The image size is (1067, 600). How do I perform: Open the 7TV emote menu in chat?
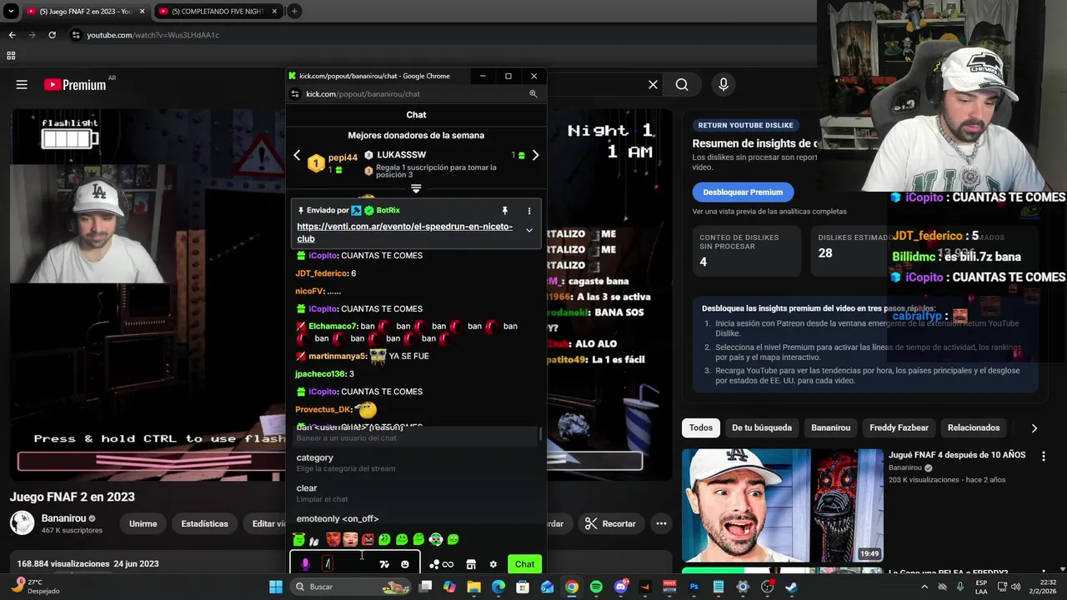click(x=384, y=564)
